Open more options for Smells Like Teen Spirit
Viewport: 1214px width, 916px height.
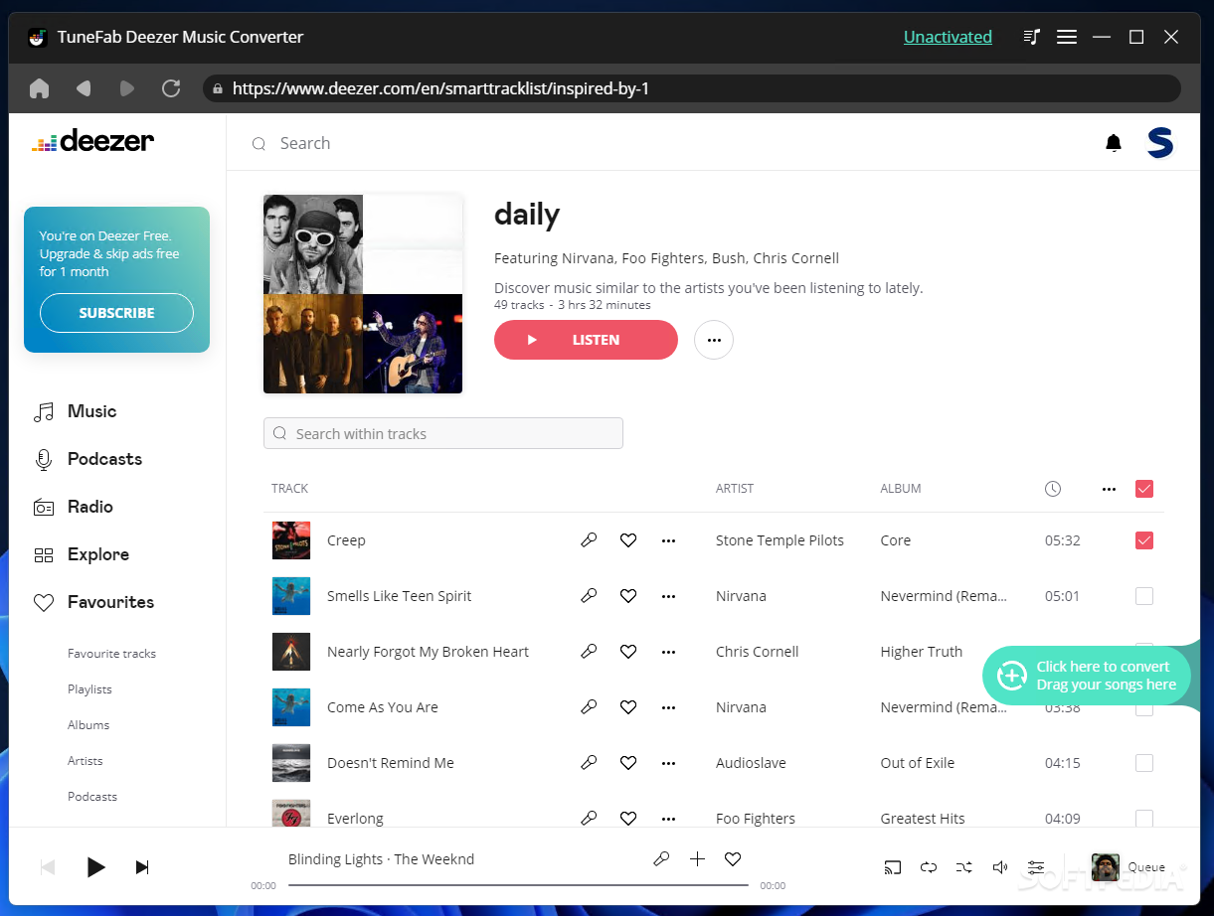[x=668, y=596]
